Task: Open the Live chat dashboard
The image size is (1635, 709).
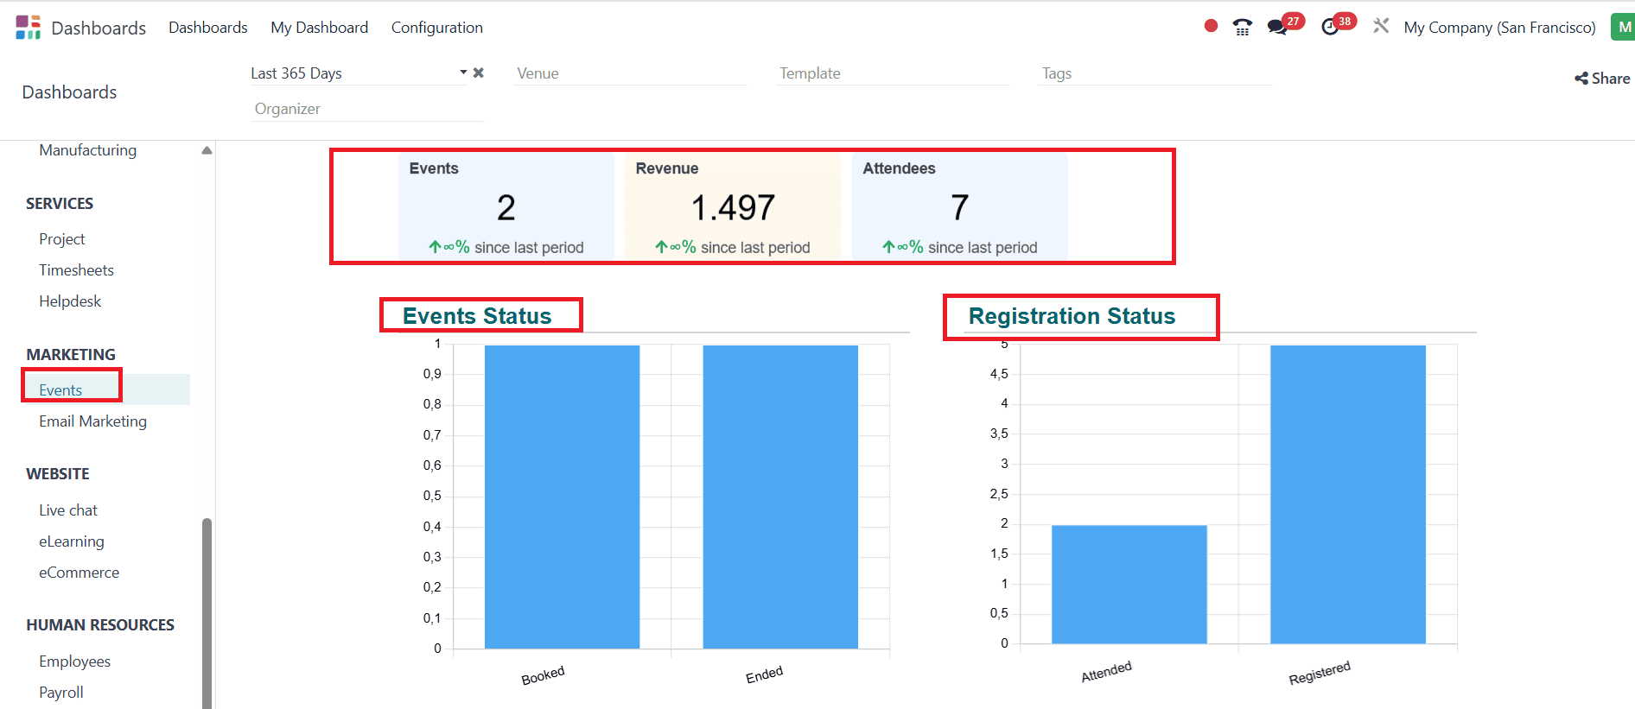Action: tap(68, 510)
